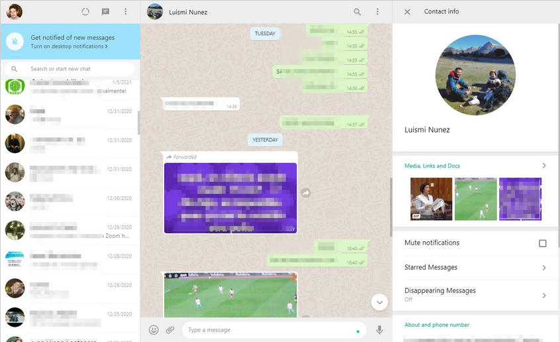The image size is (560, 342).
Task: Open your own profile avatar
Action: coord(15,11)
